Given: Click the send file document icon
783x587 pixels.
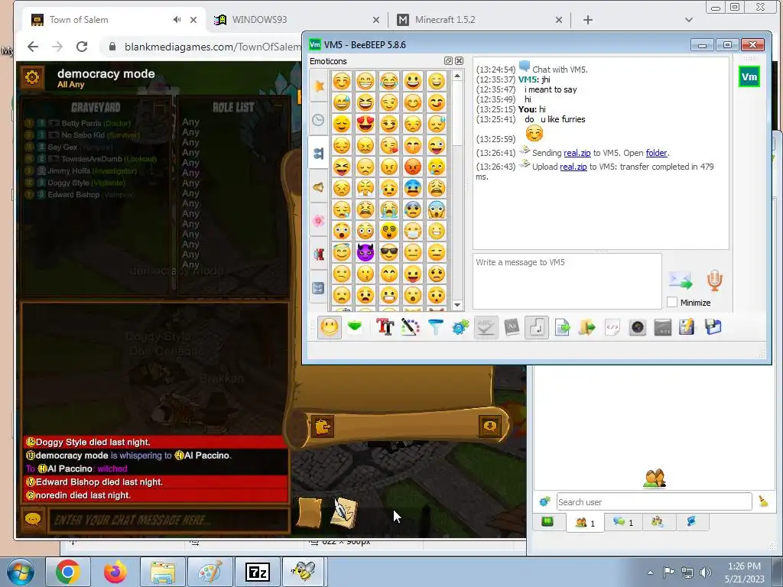Looking at the screenshot, I should coord(562,327).
